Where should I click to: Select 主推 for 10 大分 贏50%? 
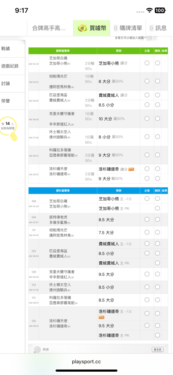point(147,118)
